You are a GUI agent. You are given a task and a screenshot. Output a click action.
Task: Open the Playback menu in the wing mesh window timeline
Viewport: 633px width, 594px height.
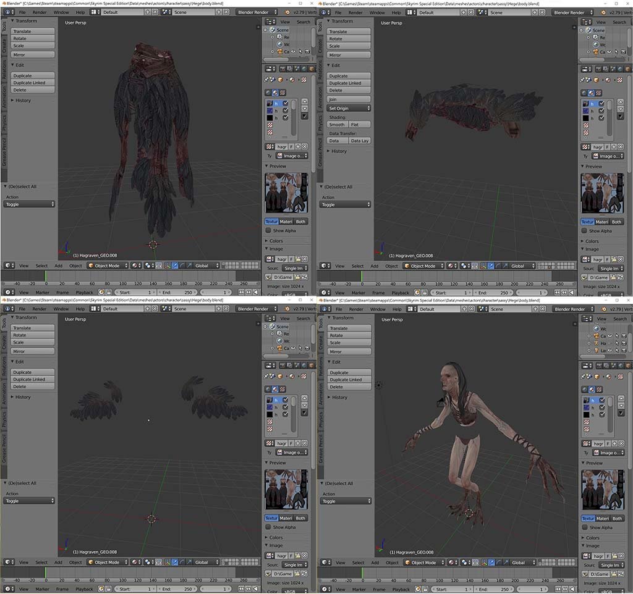400,293
